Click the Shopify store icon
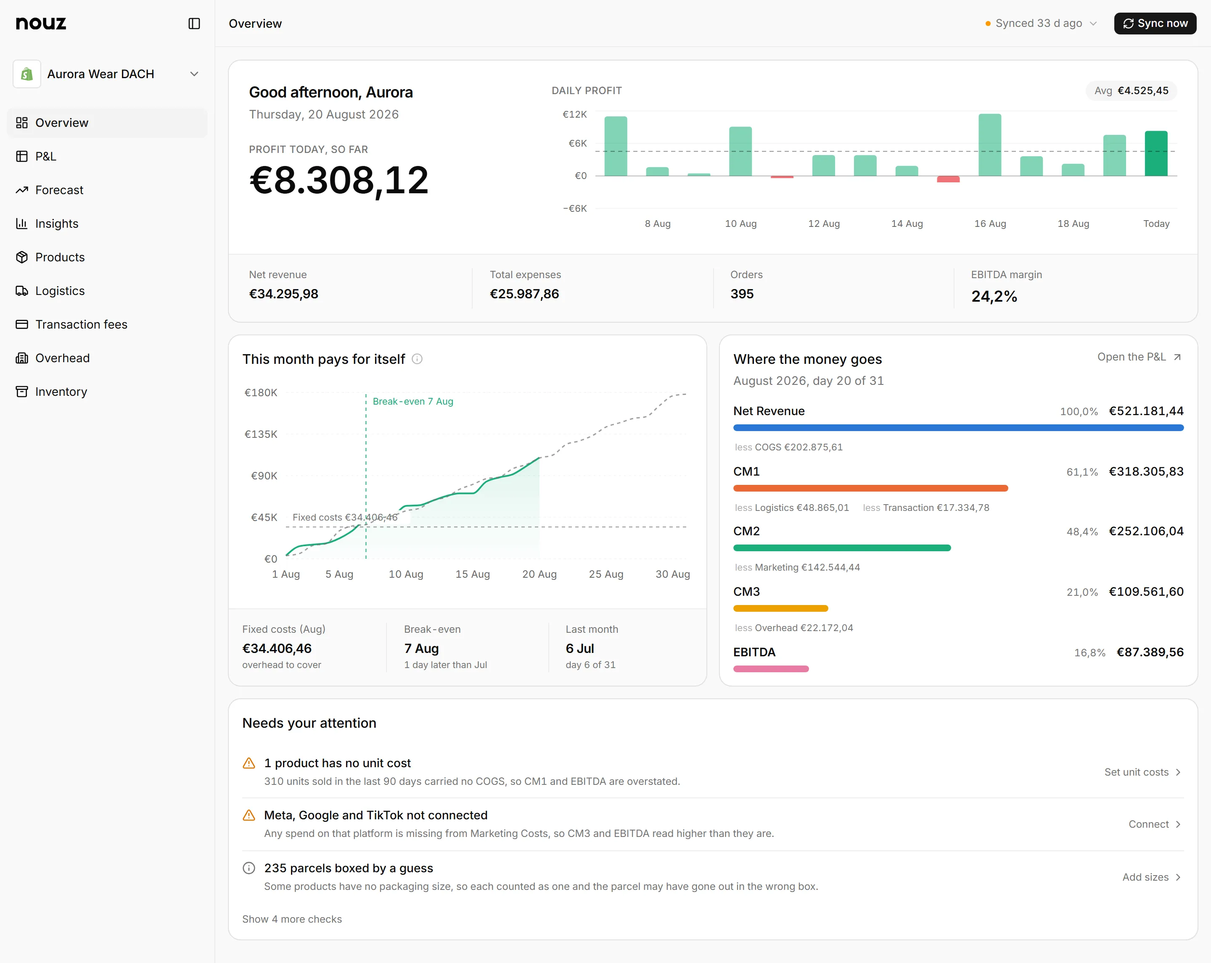 (x=27, y=74)
